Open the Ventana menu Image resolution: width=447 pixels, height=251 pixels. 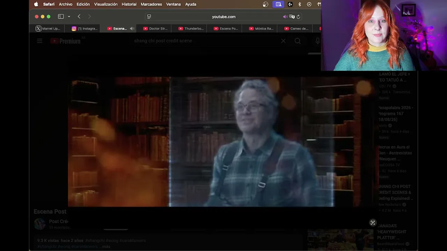click(174, 4)
